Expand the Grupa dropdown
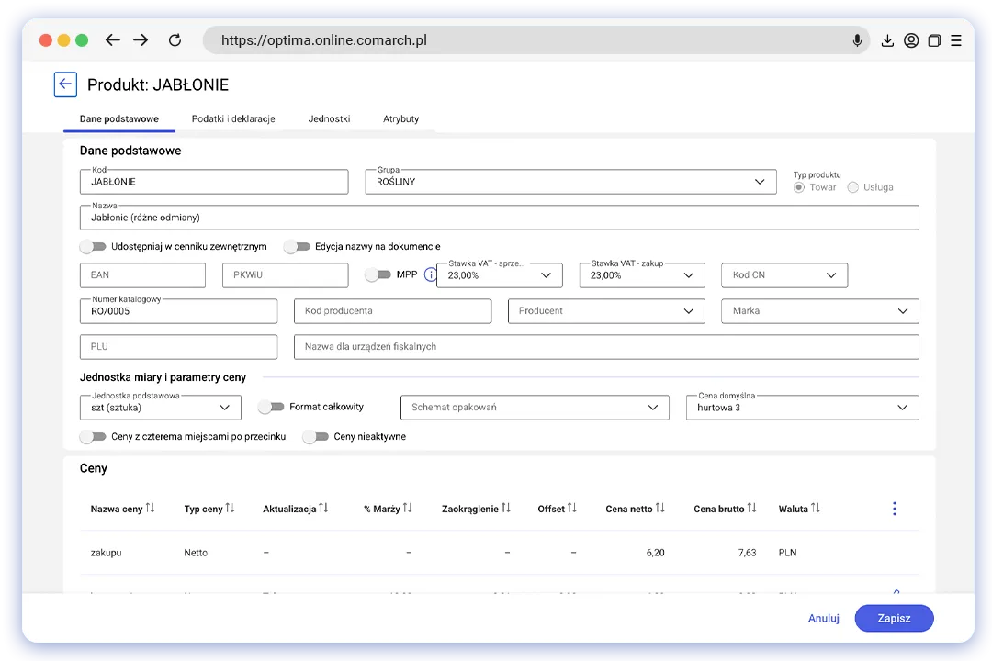This screenshot has height=661, width=992. (x=759, y=182)
